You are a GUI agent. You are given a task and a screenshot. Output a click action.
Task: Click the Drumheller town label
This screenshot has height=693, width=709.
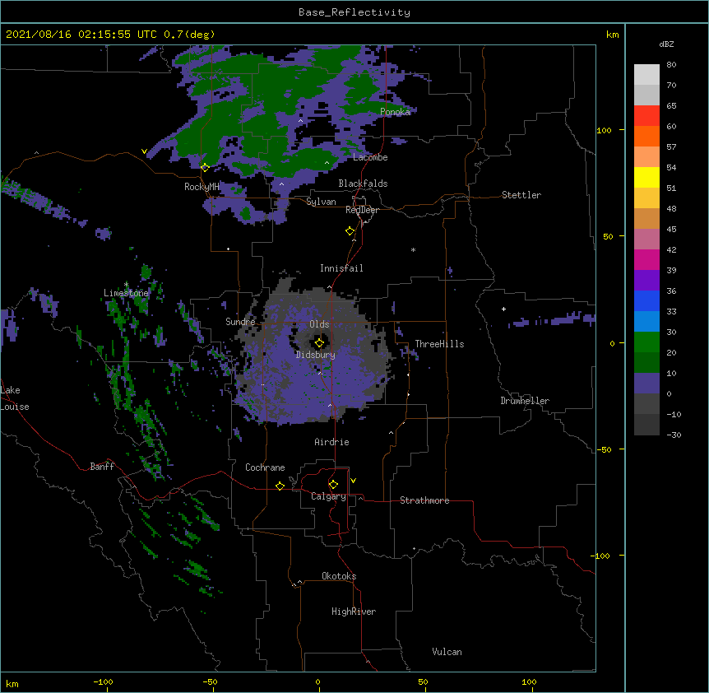(525, 401)
